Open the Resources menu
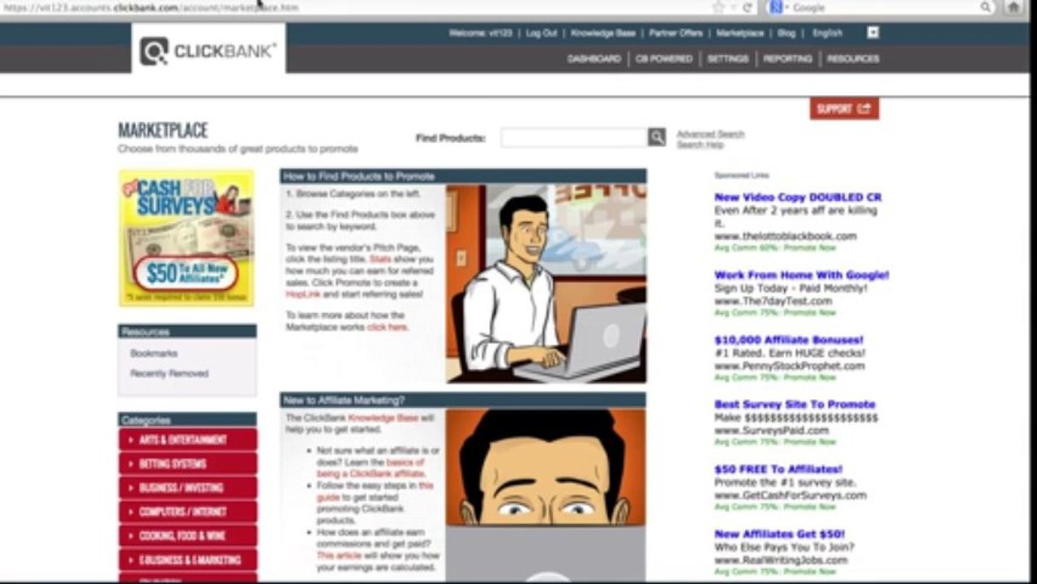This screenshot has height=584, width=1037. [853, 59]
